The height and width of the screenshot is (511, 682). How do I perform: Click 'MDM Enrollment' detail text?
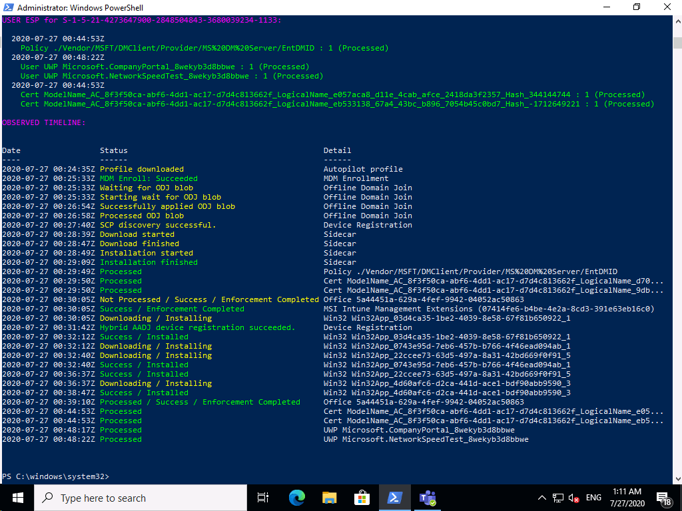[356, 178]
